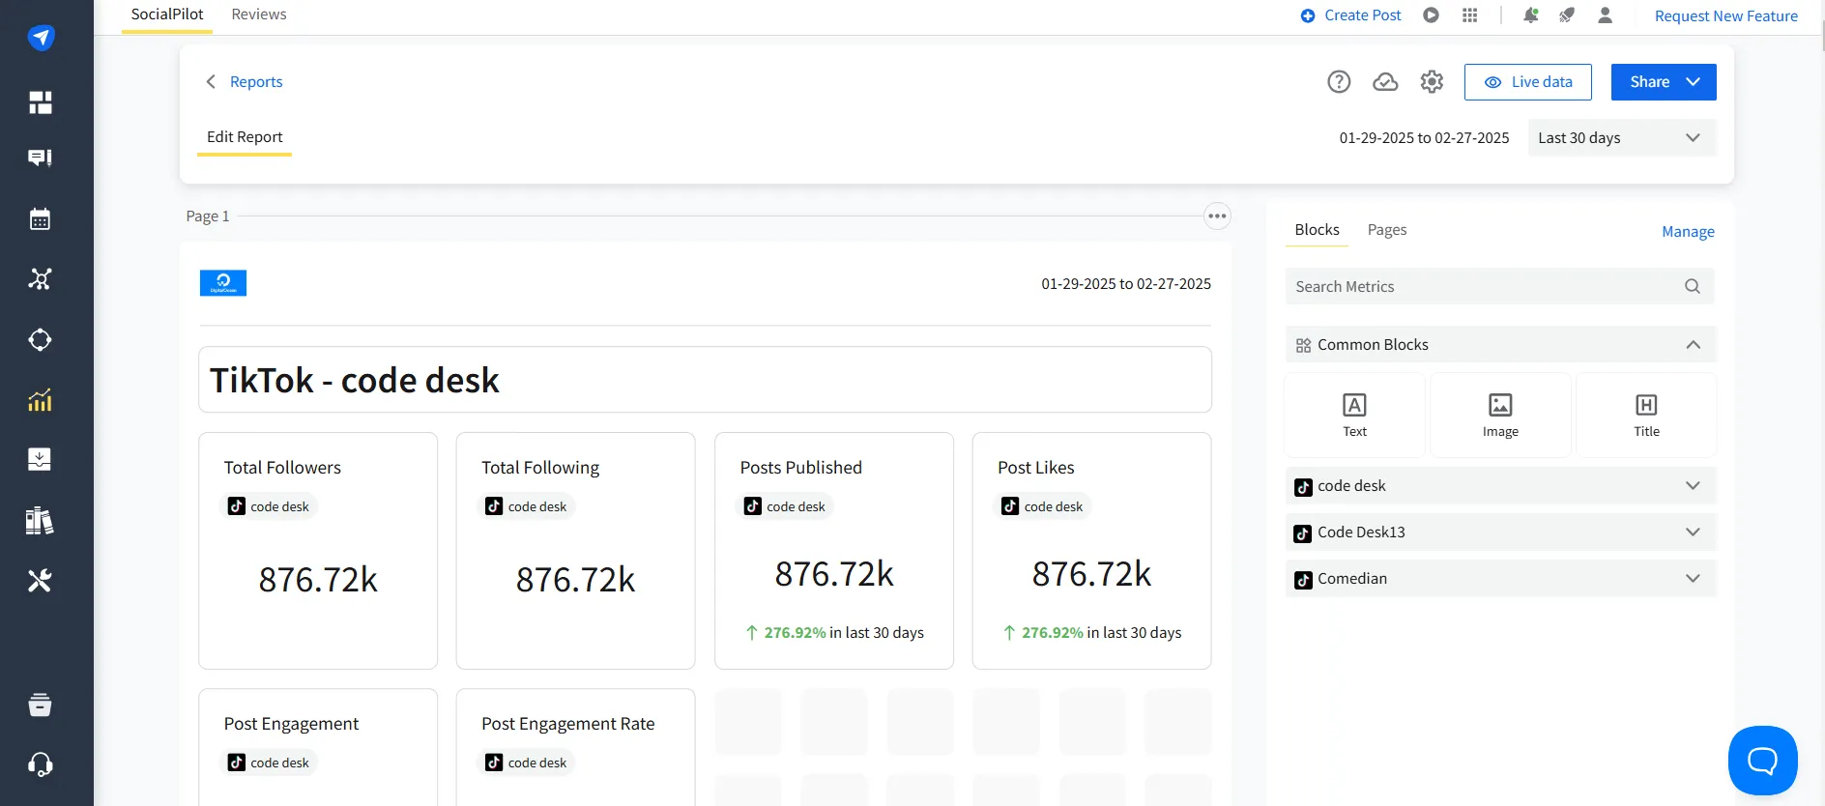Go back to Reports
This screenshot has width=1825, height=806.
pyautogui.click(x=245, y=82)
